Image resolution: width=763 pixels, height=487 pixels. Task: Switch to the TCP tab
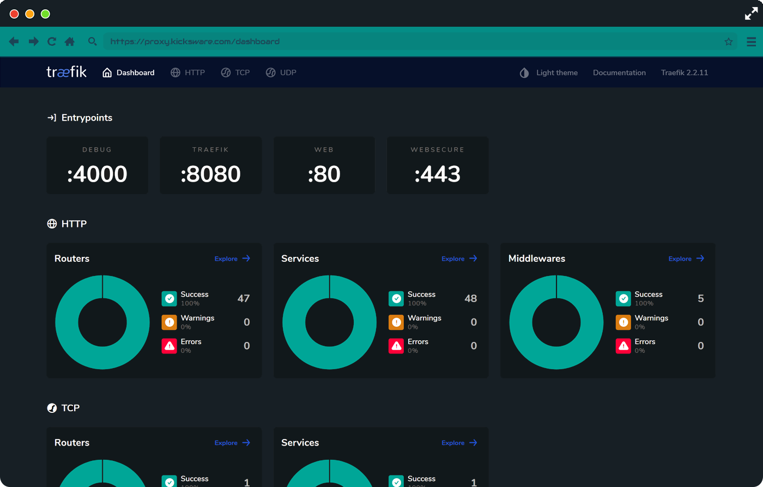(x=235, y=73)
